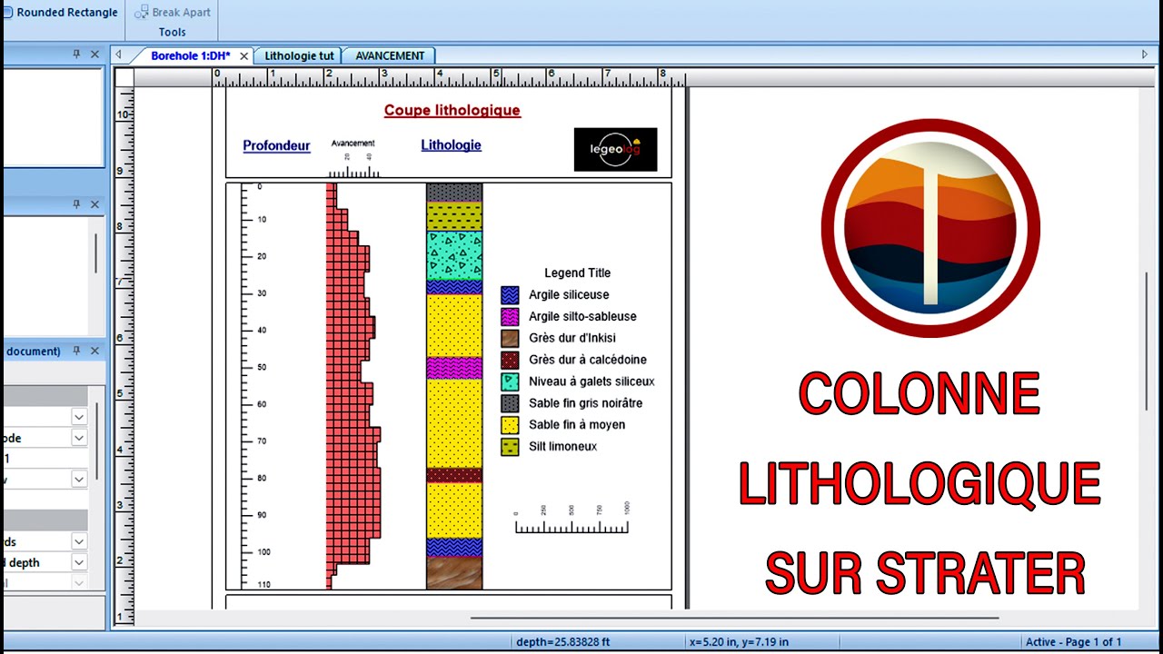Click the x=5.20 in, y=7.19 in status readout
The width and height of the screenshot is (1163, 654).
coord(740,641)
